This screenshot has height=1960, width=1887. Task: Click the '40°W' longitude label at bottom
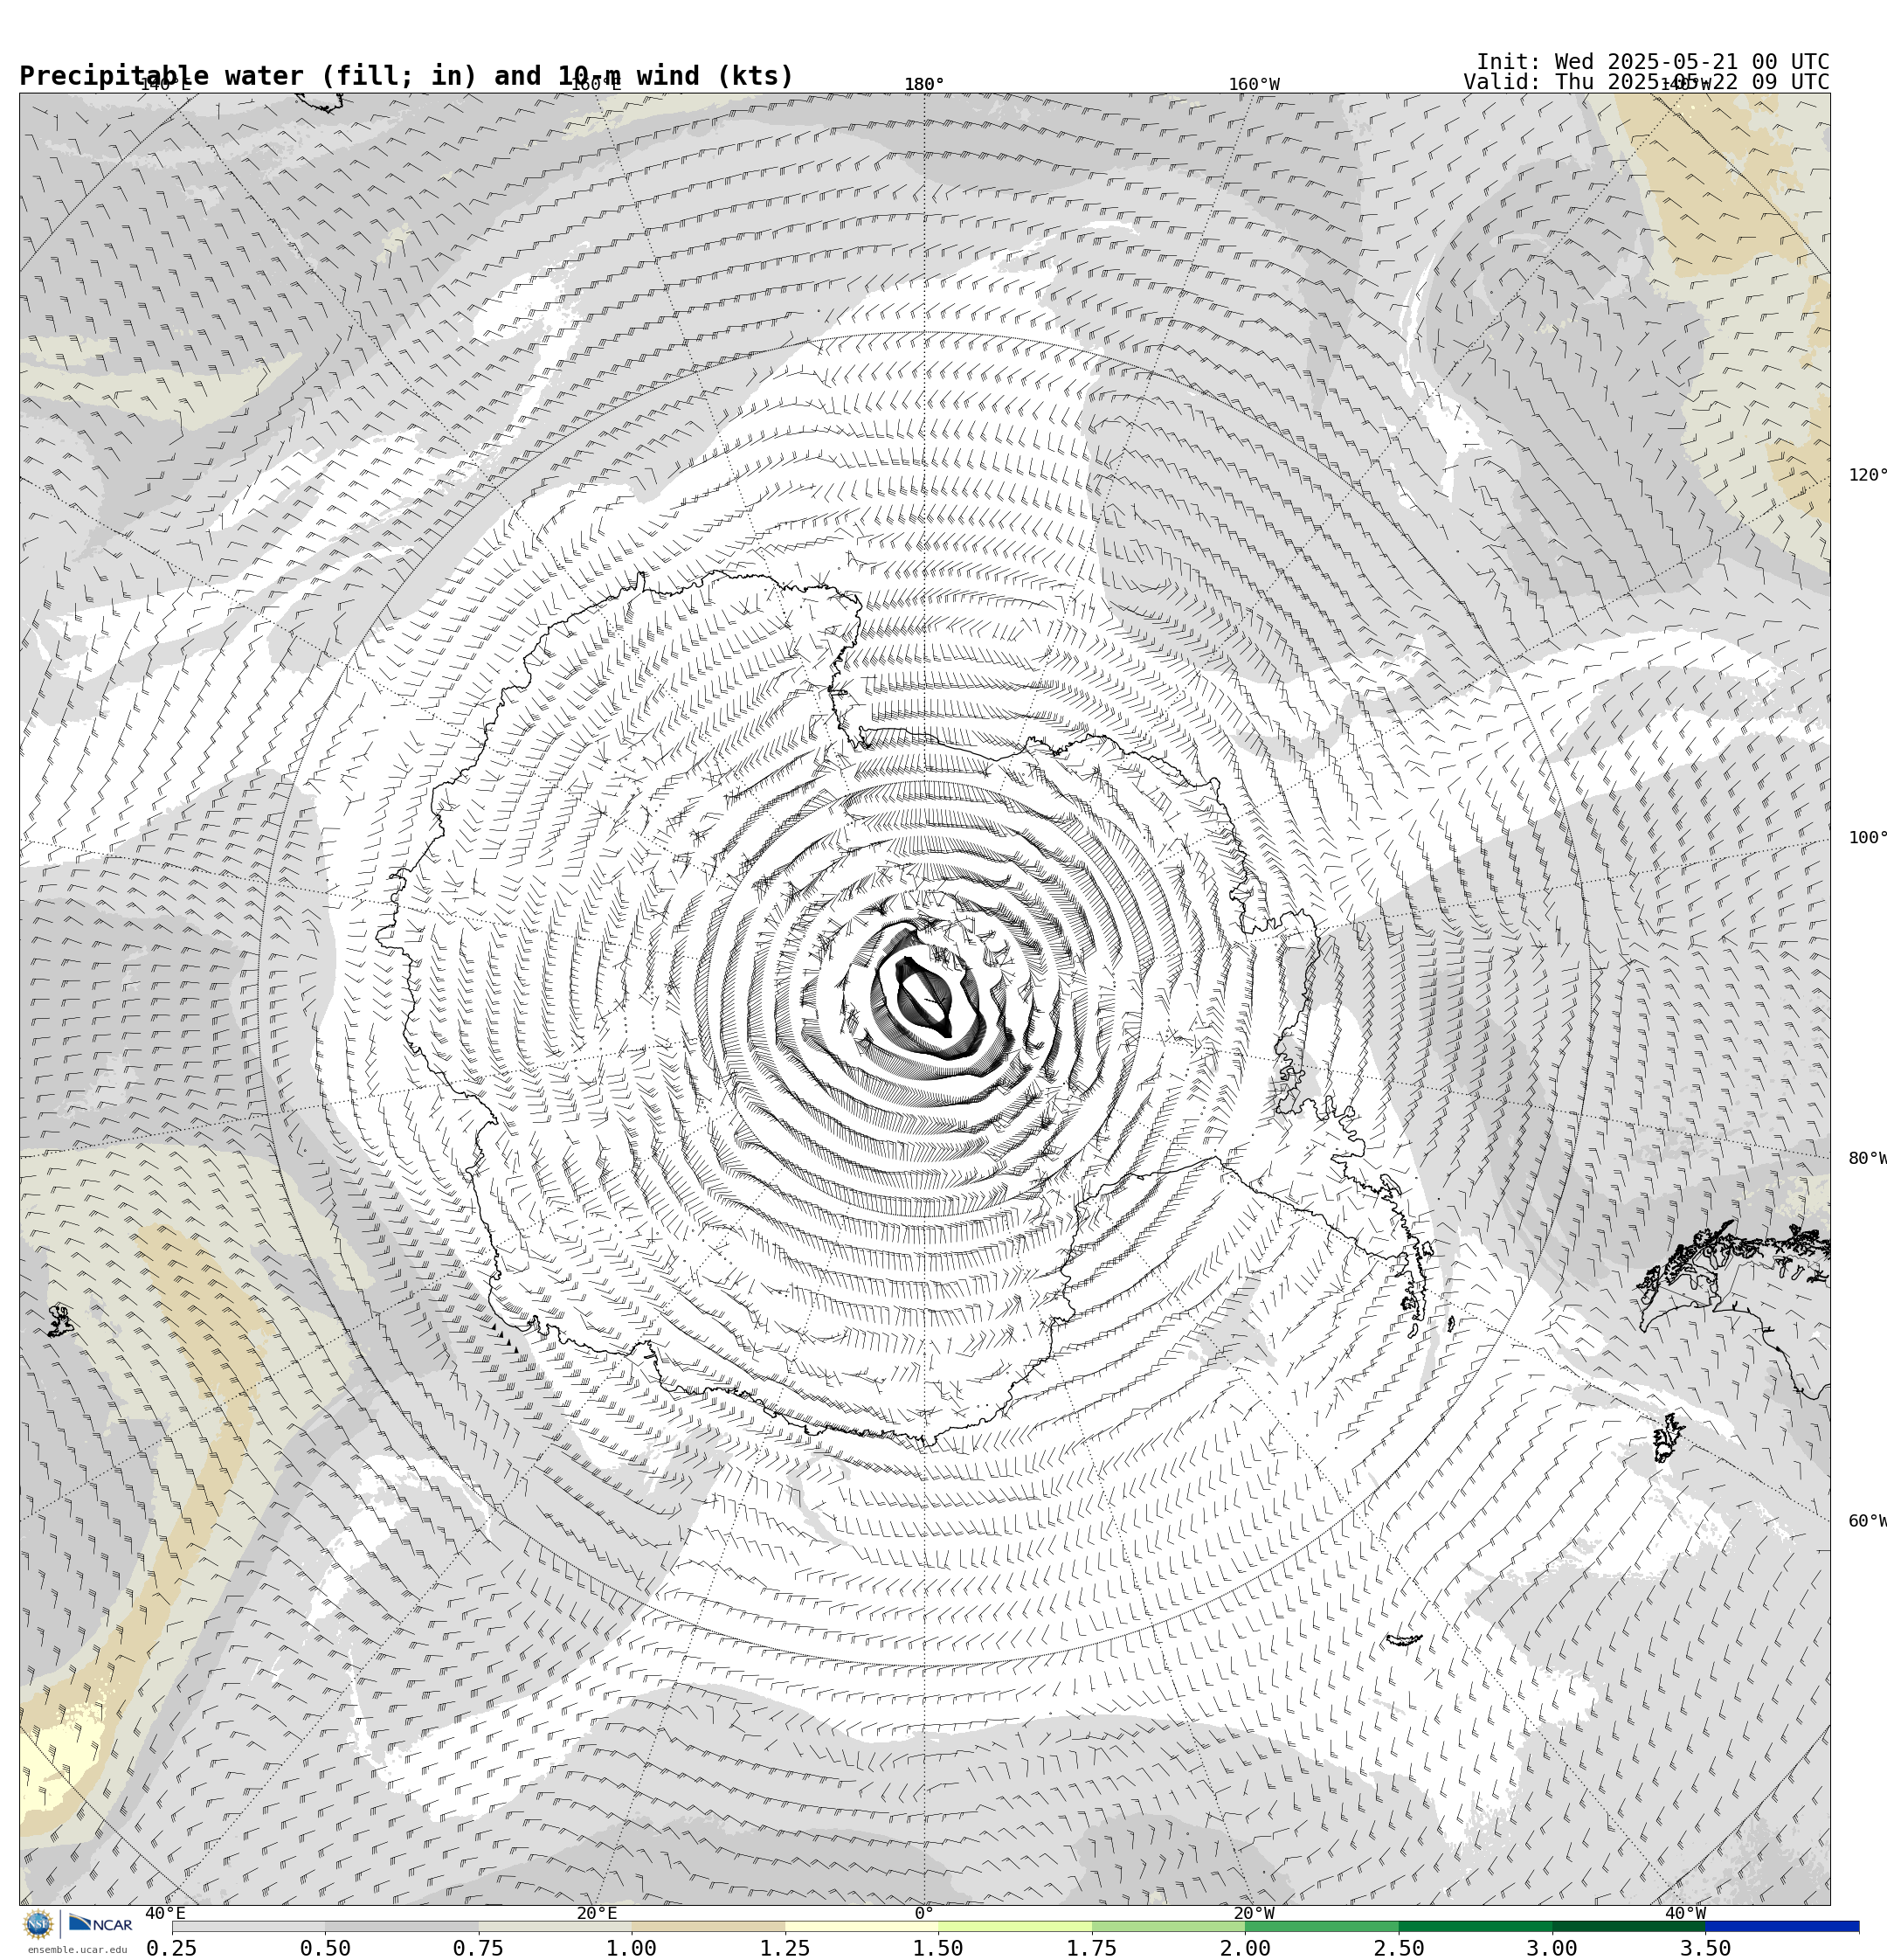click(1685, 1914)
